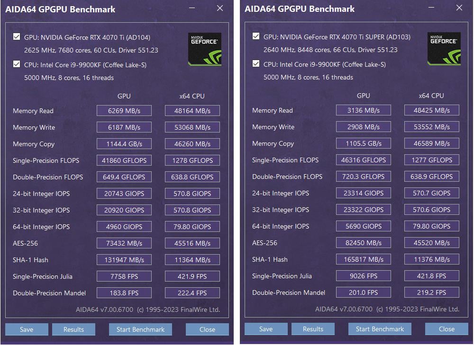
Task: Click the 73432 MB/s AES-256 result
Action: 124,243
